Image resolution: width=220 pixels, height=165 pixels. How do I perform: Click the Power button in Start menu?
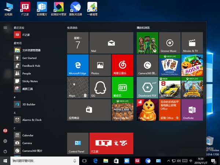(x=5, y=151)
